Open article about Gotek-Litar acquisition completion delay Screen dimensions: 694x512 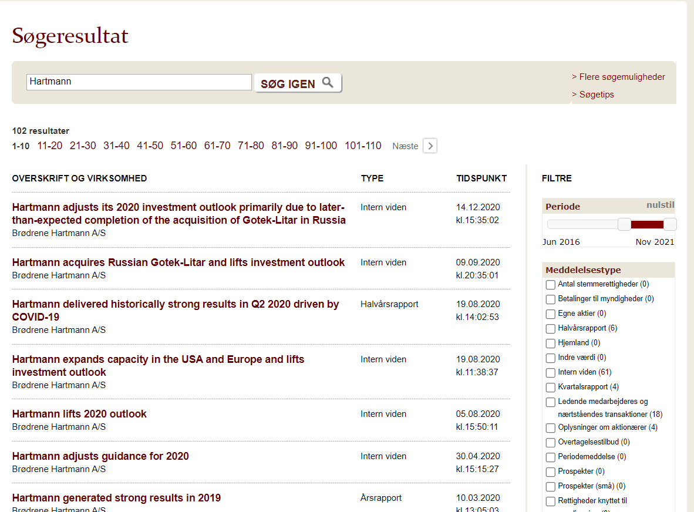point(178,214)
